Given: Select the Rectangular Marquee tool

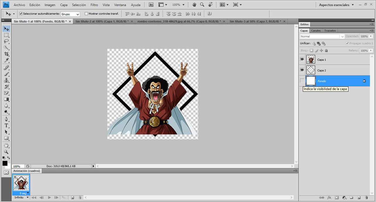Looking at the screenshot, I should pos(6,35).
